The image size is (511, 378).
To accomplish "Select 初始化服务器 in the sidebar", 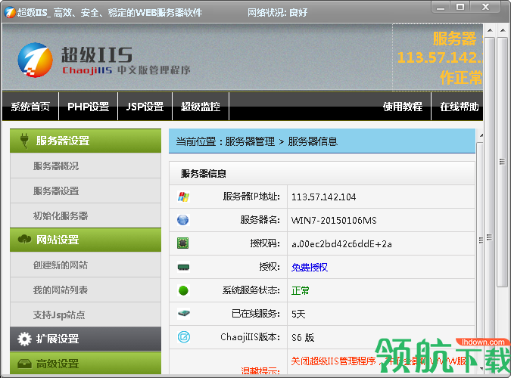I will (86, 215).
